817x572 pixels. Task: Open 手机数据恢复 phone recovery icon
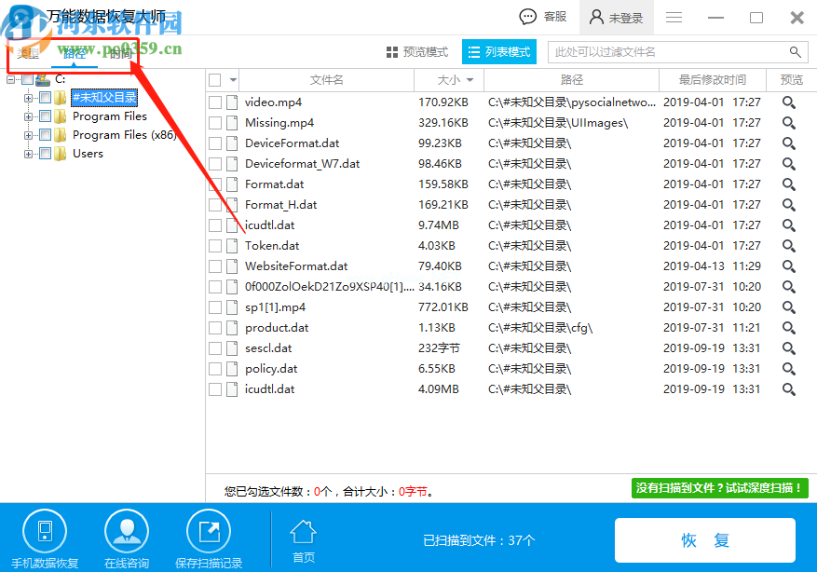44,532
